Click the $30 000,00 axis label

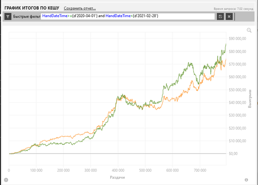pos(237,115)
